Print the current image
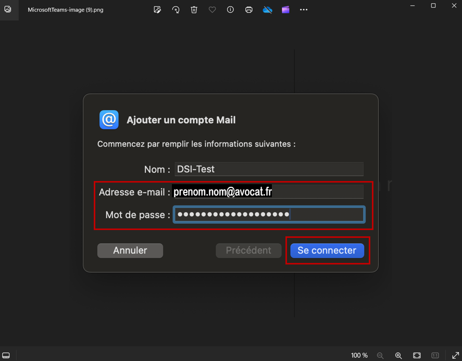This screenshot has height=361, width=462. click(x=248, y=9)
